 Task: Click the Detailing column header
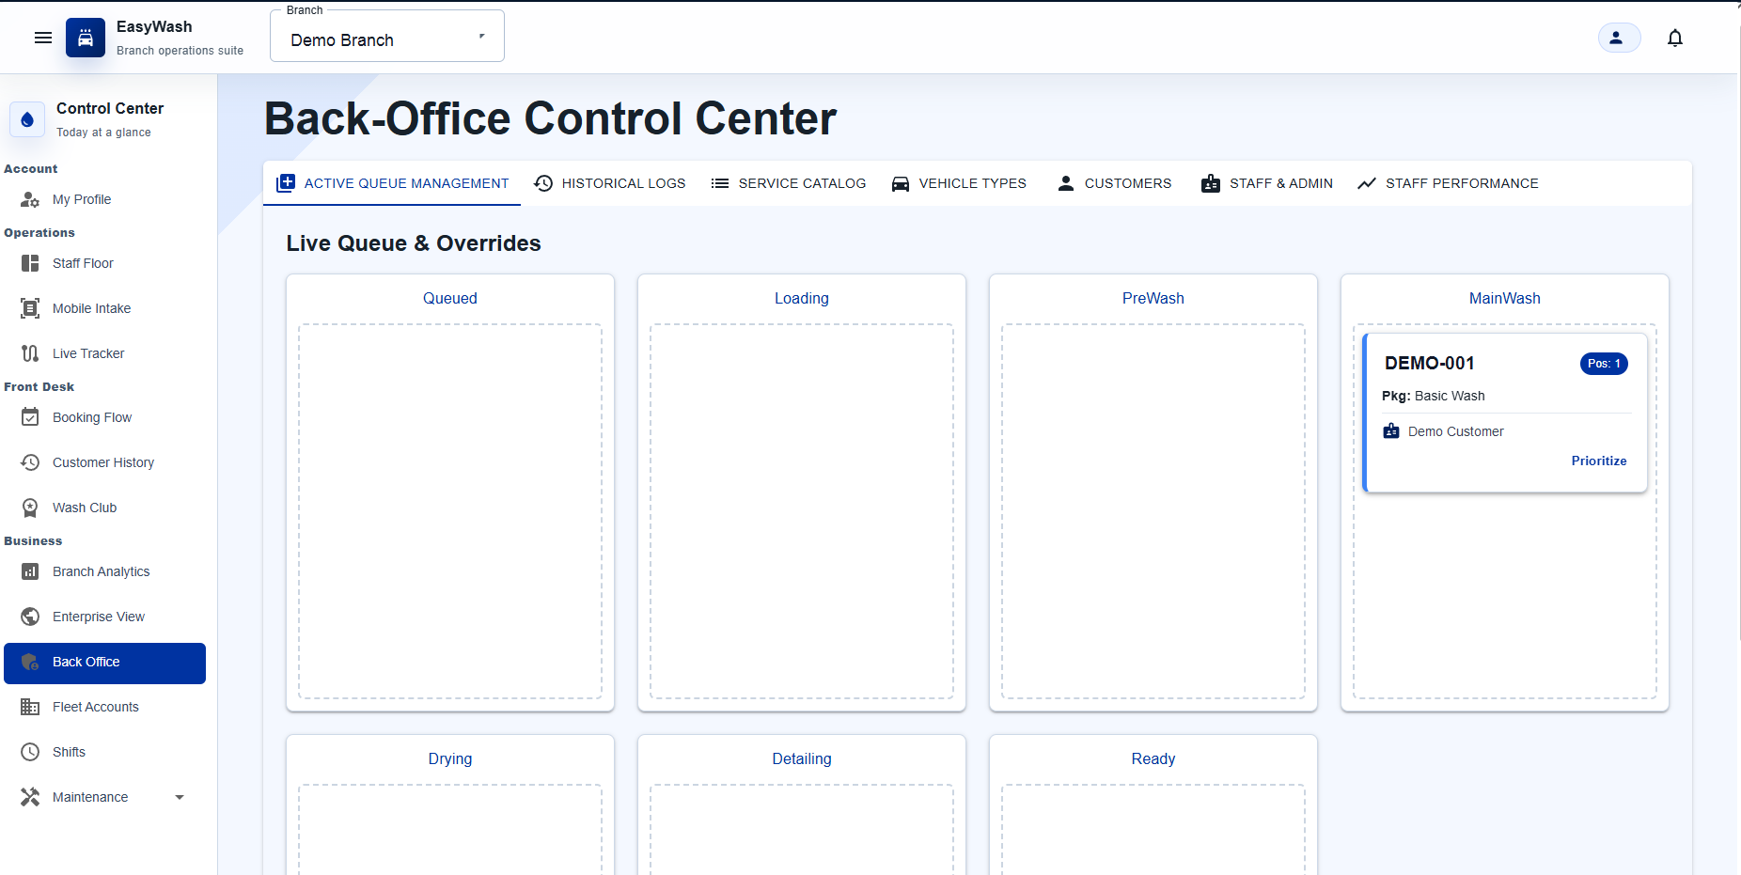(802, 758)
